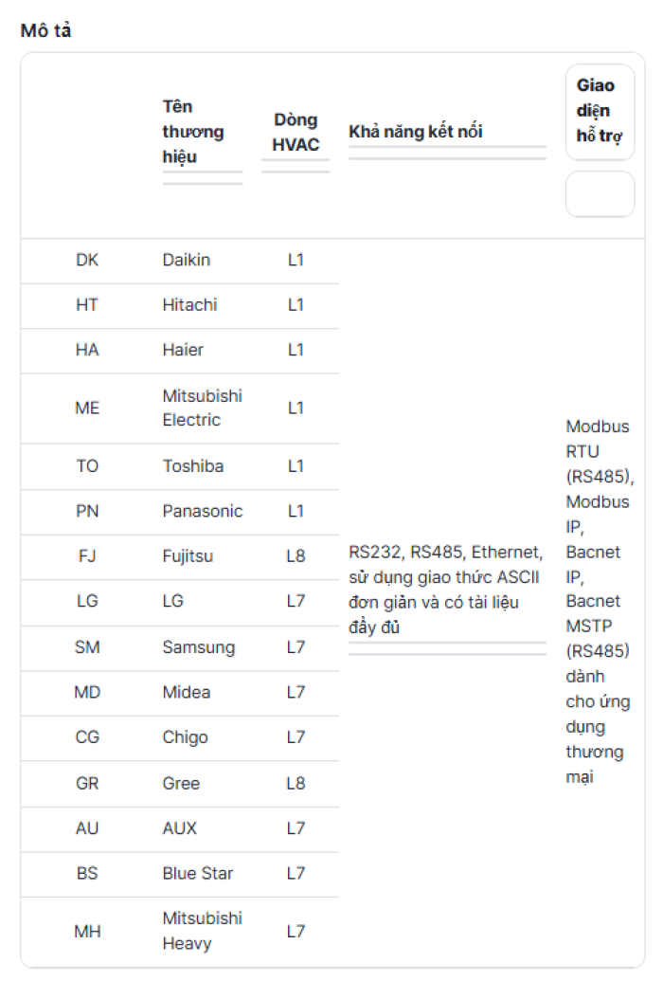This screenshot has height=981, width=663.
Task: Click the empty box below 'Giao diện hỗ trợ'
Action: [600, 194]
